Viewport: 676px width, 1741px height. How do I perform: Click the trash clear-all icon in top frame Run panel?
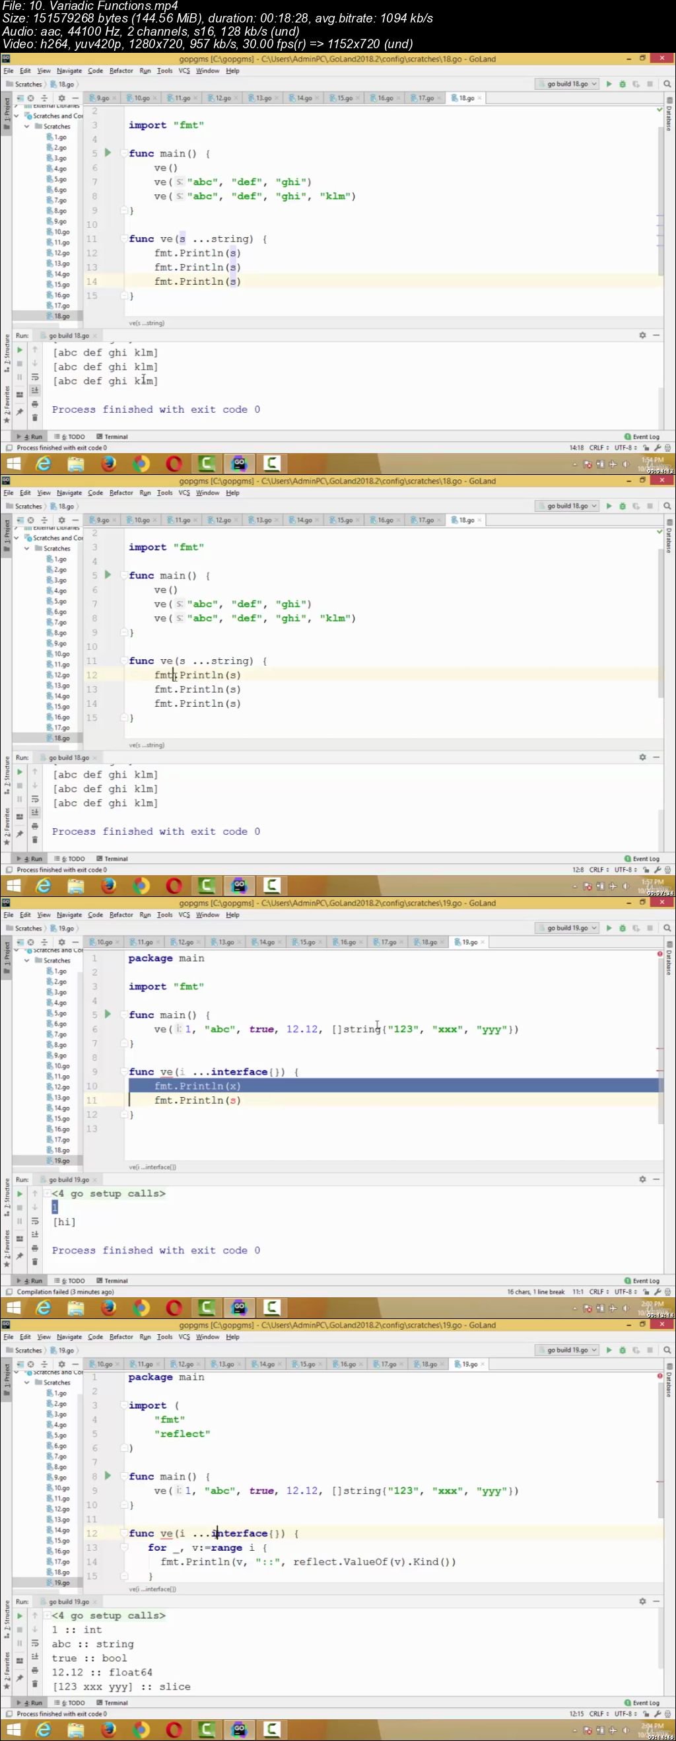click(34, 417)
